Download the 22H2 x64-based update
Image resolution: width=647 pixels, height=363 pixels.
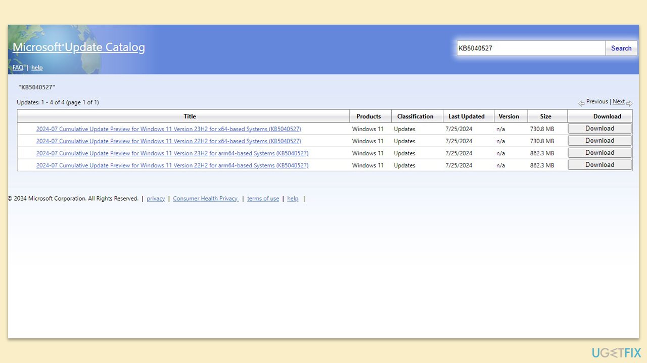(600, 141)
